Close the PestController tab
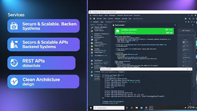Screen dimensions: 197x111 click(x=175, y=25)
